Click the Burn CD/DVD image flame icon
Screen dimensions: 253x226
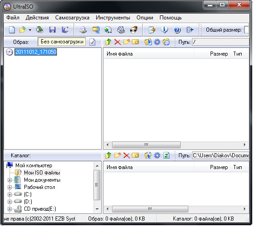pyautogui.click(x=134, y=30)
